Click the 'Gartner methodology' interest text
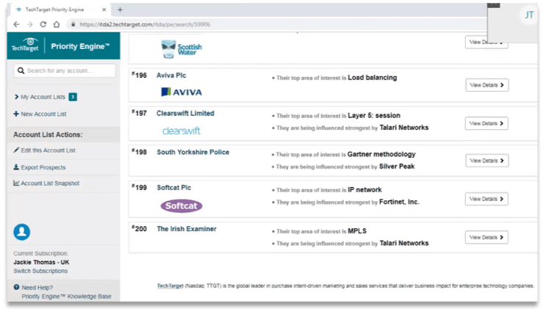 tap(381, 154)
